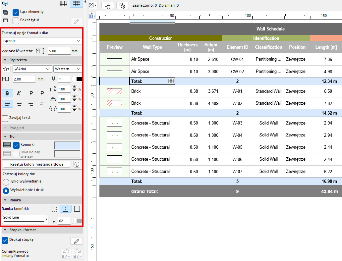Image resolution: width=342 pixels, height=261 pixels.
Task: Click Resetuj kolory niestandardowe button
Action: (37, 164)
